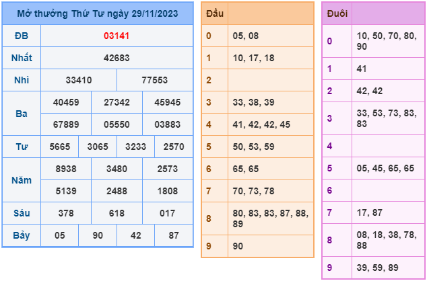Click the Đuôi column header
This screenshot has height=281, width=427.
[x=337, y=13]
